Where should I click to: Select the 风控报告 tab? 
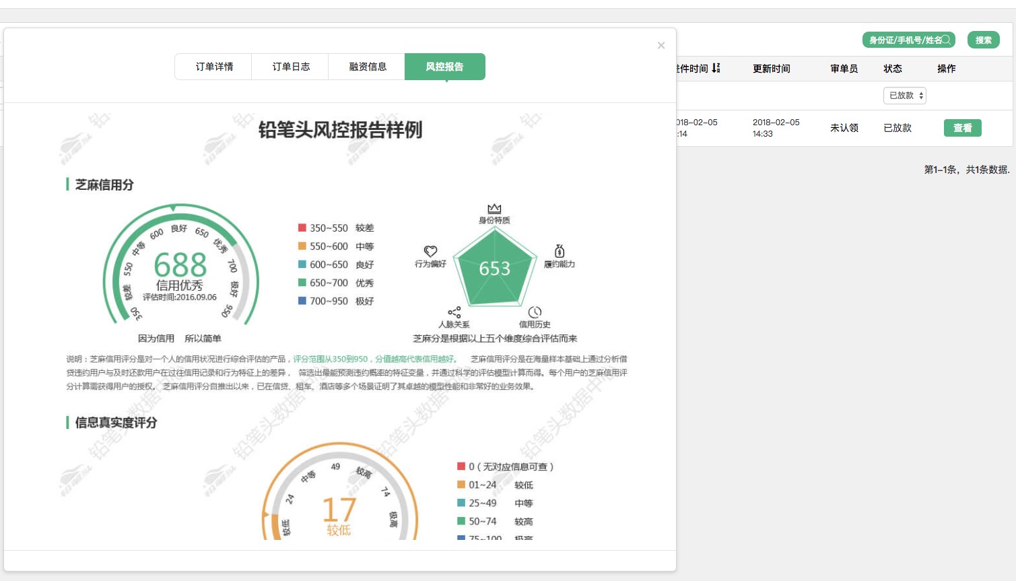point(445,67)
